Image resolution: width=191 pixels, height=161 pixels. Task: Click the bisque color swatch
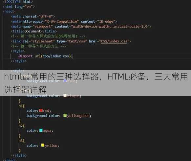coord(65,95)
